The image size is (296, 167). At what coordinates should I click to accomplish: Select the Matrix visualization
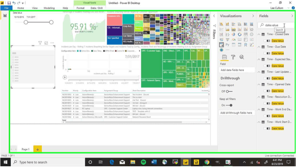click(x=240, y=45)
